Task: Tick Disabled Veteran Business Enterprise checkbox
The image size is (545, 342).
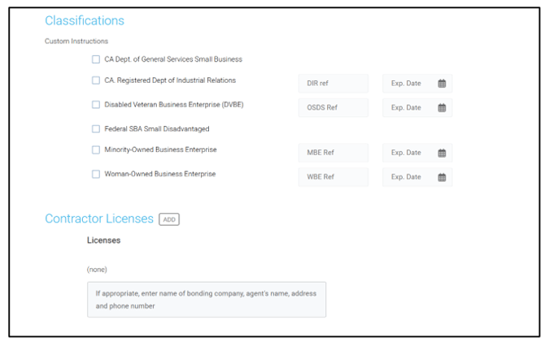Action: 96,104
